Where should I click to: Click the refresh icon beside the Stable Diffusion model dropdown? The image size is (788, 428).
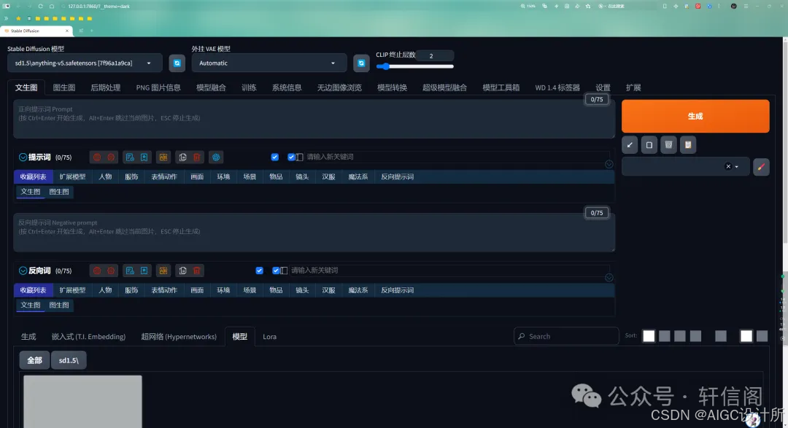tap(177, 63)
